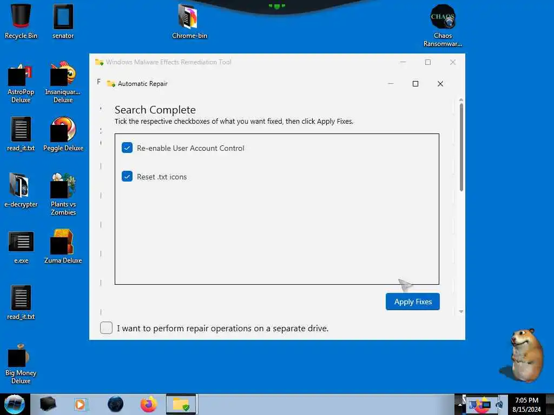Image resolution: width=554 pixels, height=415 pixels.
Task: Launch Big Money Deluxe desktop shortcut
Action: point(21,364)
